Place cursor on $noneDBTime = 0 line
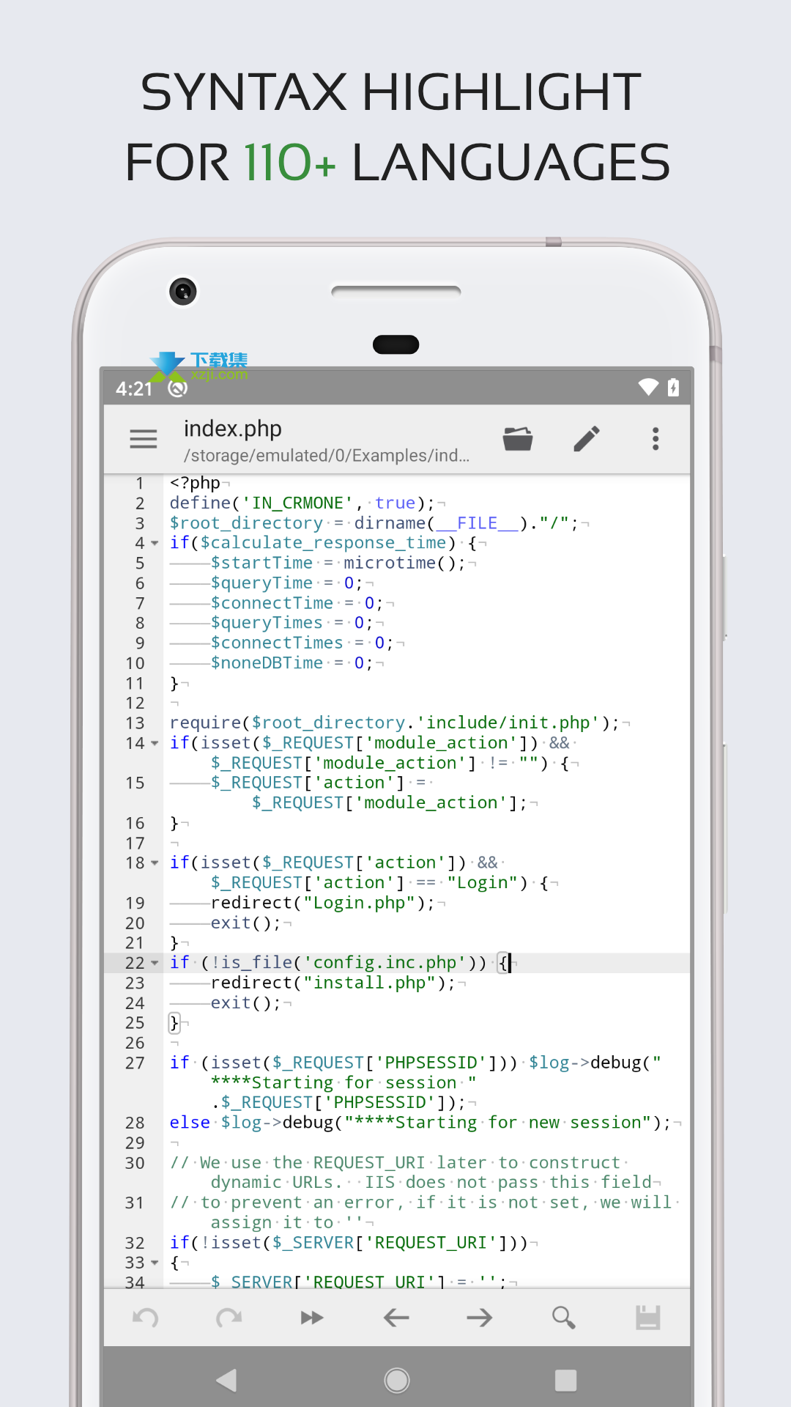 tap(291, 663)
